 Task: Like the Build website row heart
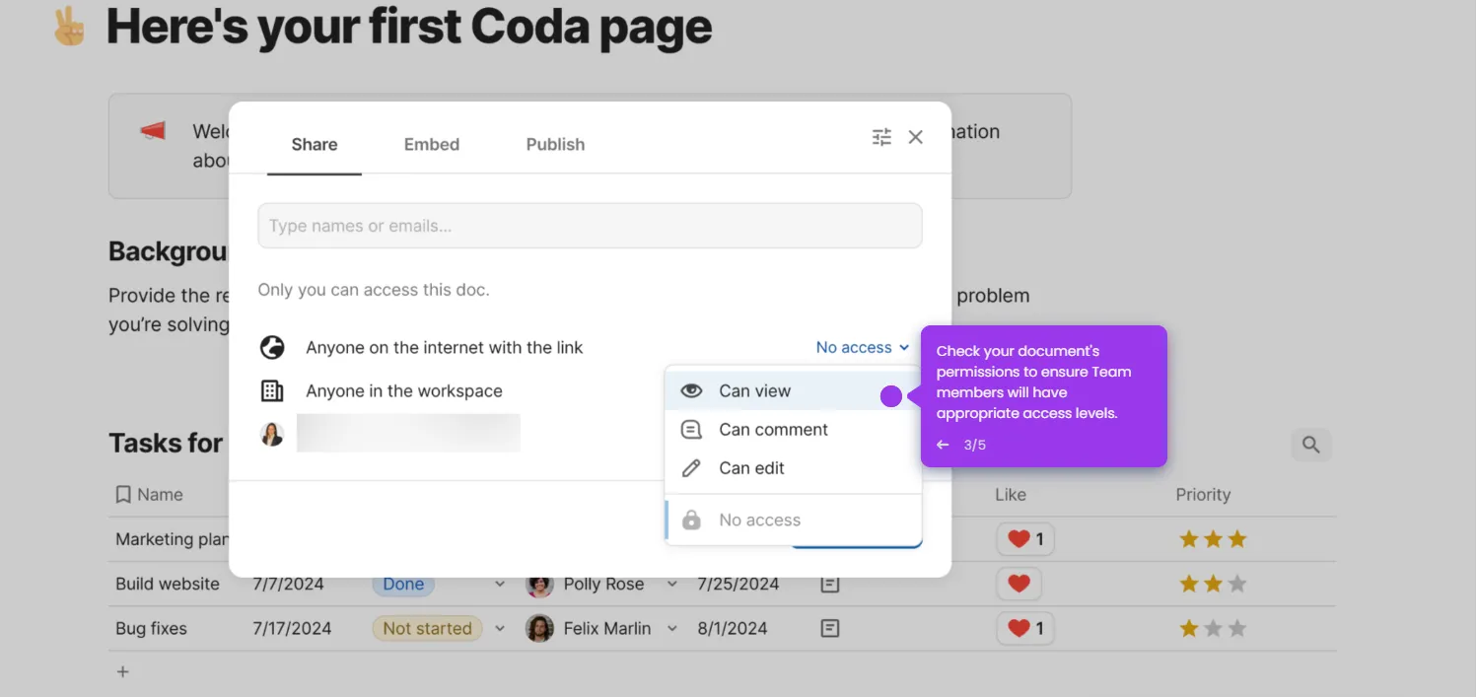[x=1019, y=584]
